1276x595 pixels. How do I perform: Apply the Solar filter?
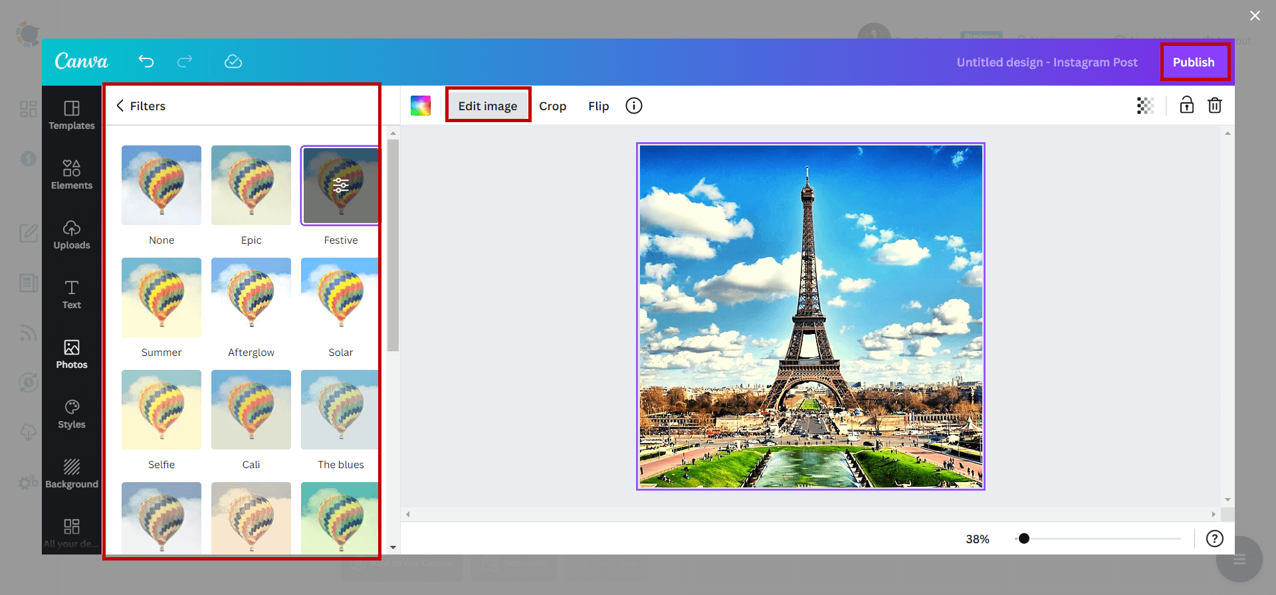click(340, 297)
